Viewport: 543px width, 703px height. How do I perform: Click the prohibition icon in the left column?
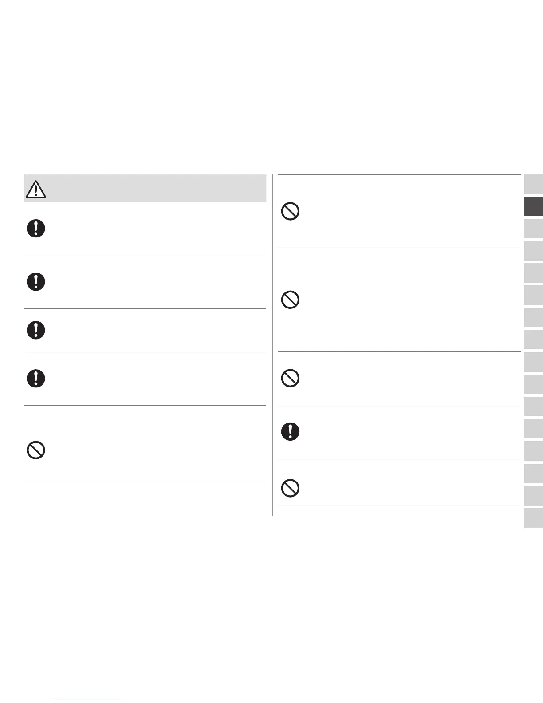click(x=36, y=450)
